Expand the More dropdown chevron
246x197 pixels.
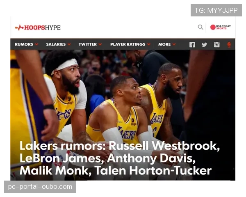click(x=174, y=44)
